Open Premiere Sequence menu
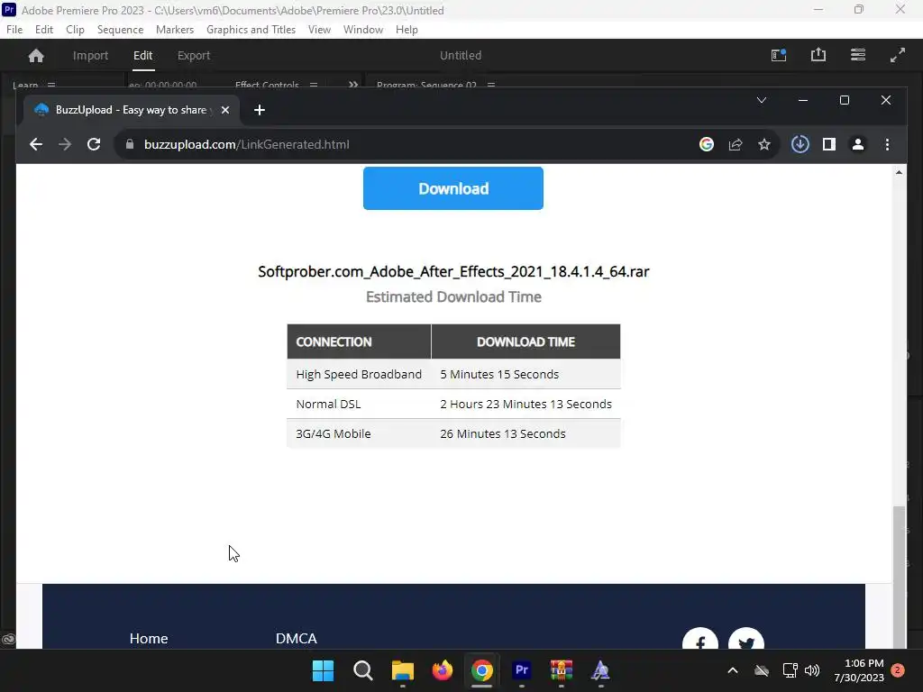The width and height of the screenshot is (923, 692). coord(120,30)
